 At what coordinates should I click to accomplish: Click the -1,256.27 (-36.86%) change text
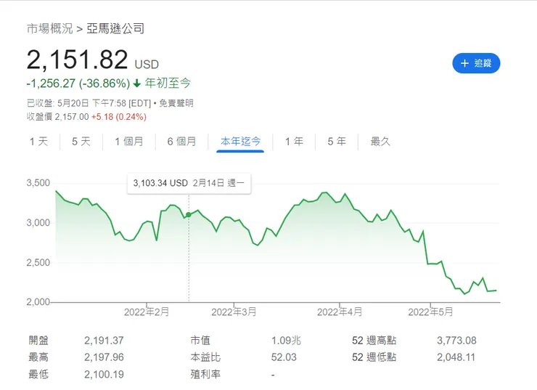pos(78,84)
